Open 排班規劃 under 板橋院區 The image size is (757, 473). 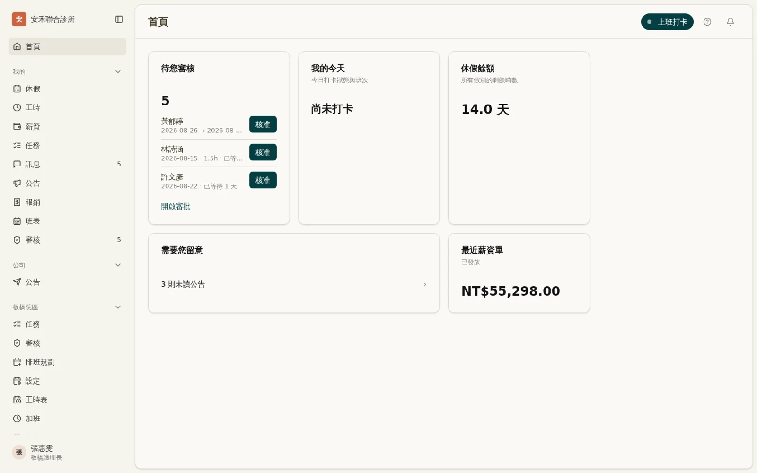coord(67,362)
